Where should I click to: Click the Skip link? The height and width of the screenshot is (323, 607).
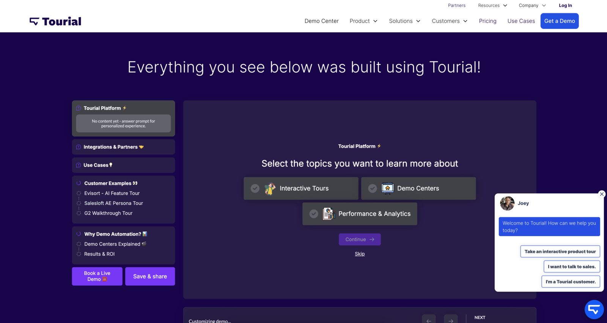pos(360,254)
